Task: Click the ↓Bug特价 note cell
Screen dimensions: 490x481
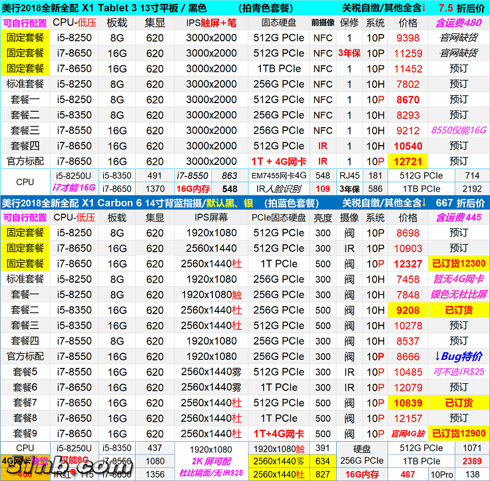Action: [x=458, y=357]
